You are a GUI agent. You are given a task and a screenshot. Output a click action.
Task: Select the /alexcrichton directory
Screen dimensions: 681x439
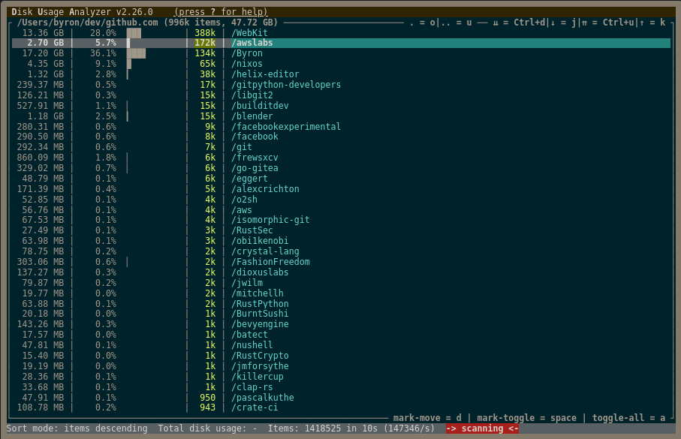(341, 189)
